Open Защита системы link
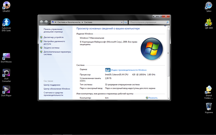 (x=52, y=48)
